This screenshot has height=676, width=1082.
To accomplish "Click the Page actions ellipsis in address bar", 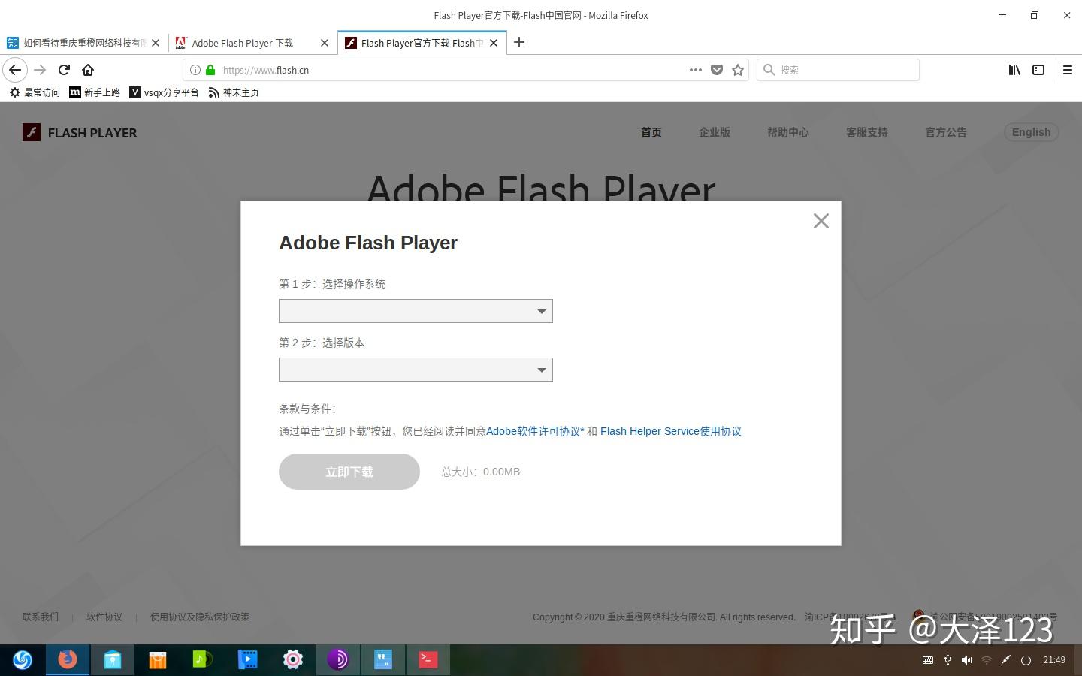I will pos(695,70).
